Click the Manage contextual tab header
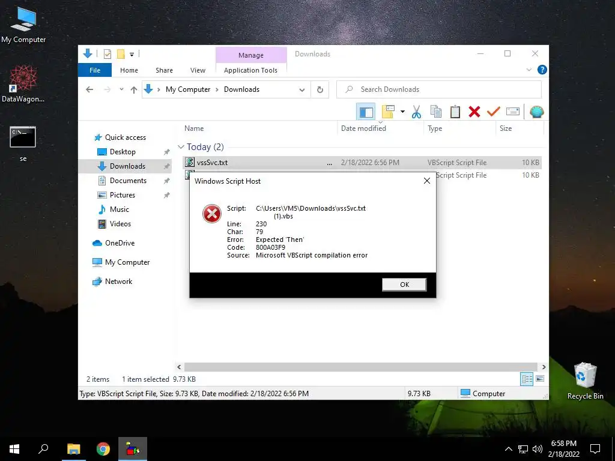The image size is (615, 461). click(251, 55)
